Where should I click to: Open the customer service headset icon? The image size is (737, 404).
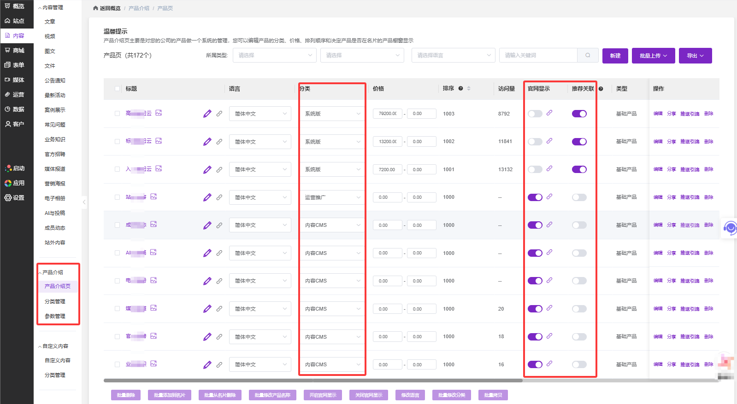[730, 228]
